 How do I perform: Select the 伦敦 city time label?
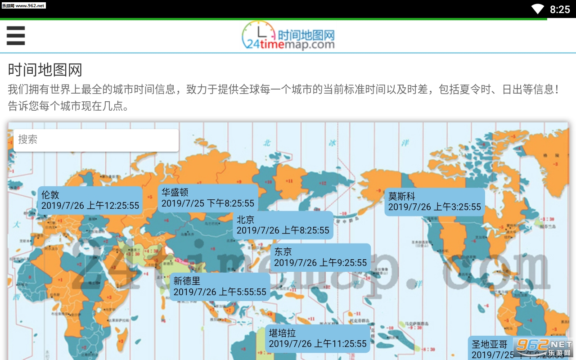click(x=90, y=200)
